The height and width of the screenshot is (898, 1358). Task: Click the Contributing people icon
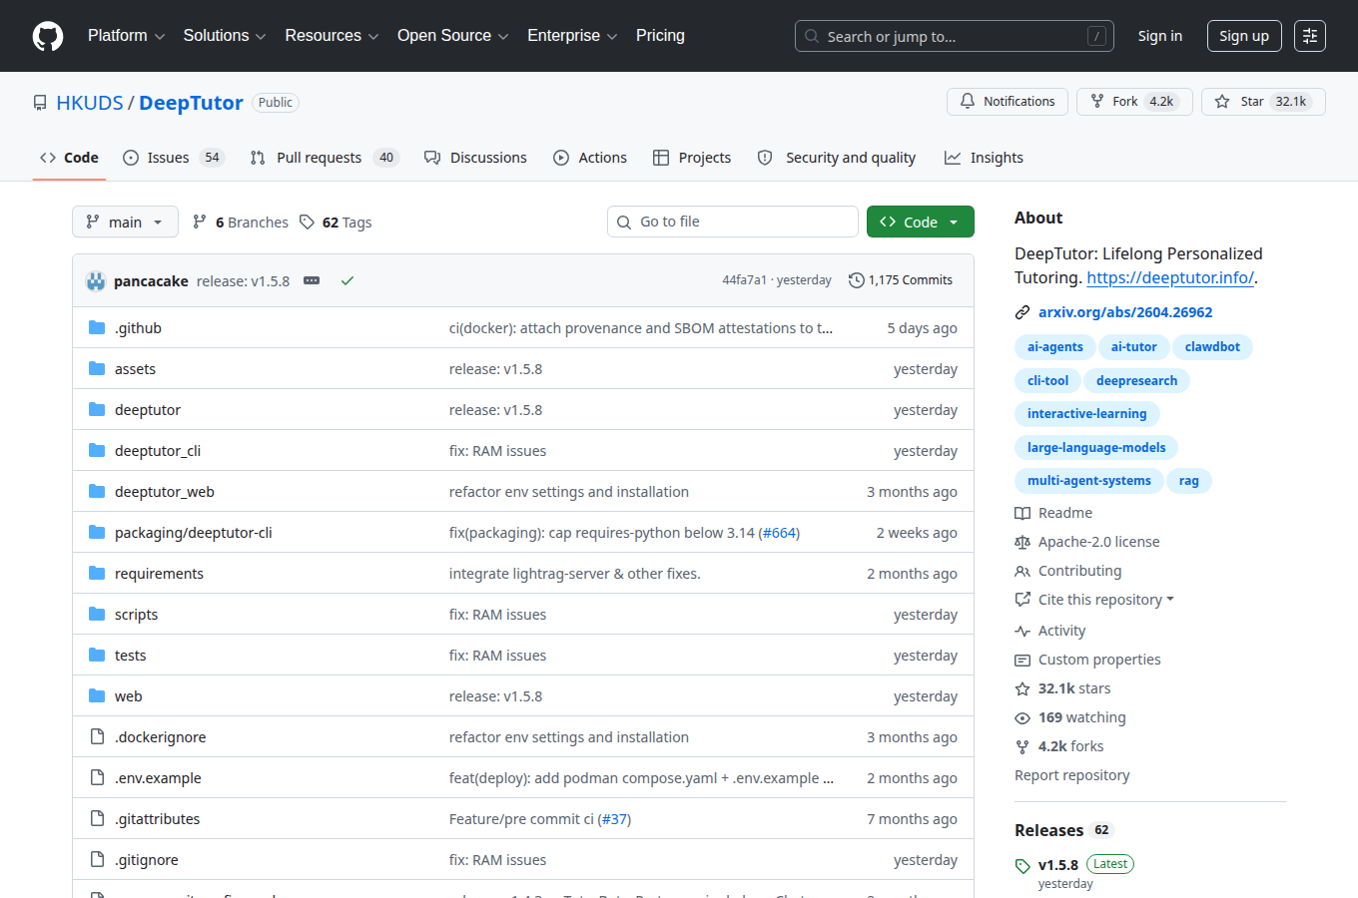(x=1022, y=571)
